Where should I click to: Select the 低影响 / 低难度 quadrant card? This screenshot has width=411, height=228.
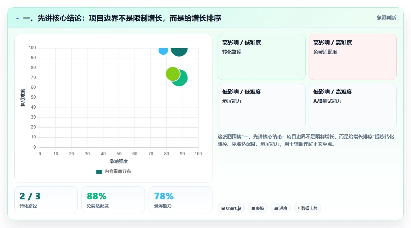[262, 106]
